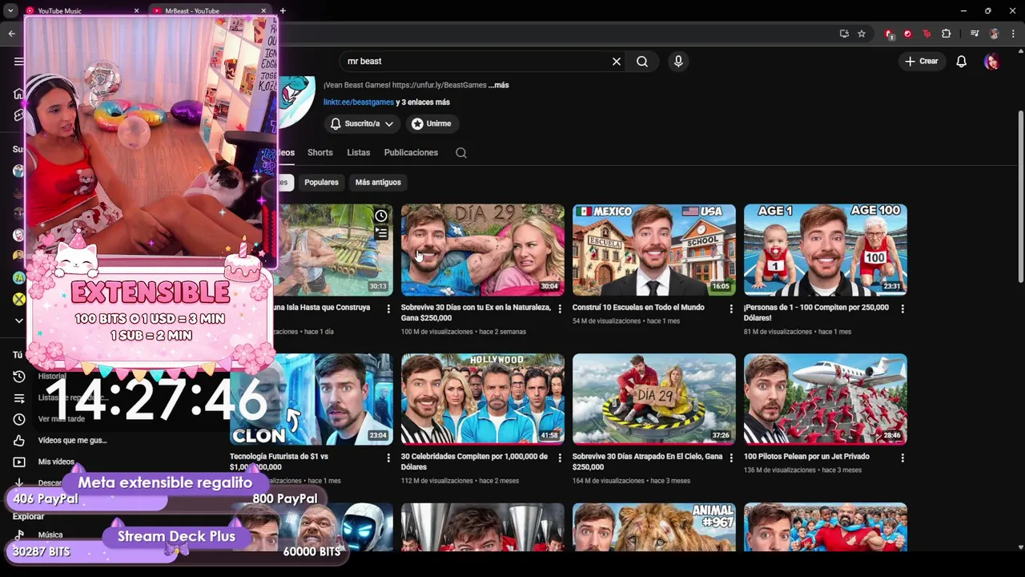This screenshot has height=577, width=1025.
Task: Open title Construí 10 Escuelas en Todo el Mundo
Action: click(638, 308)
